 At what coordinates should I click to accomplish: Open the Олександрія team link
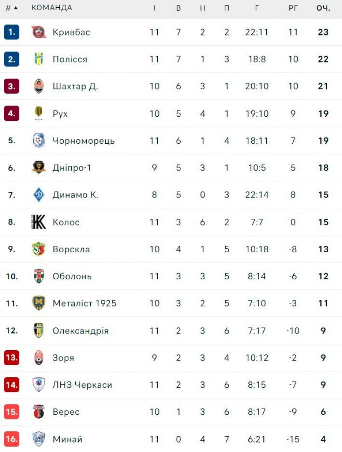coord(80,331)
